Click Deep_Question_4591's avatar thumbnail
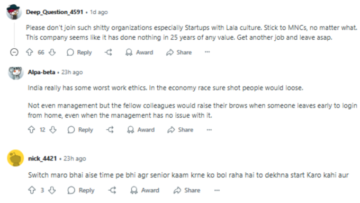Screen dimensions: 360x203 pyautogui.click(x=14, y=12)
